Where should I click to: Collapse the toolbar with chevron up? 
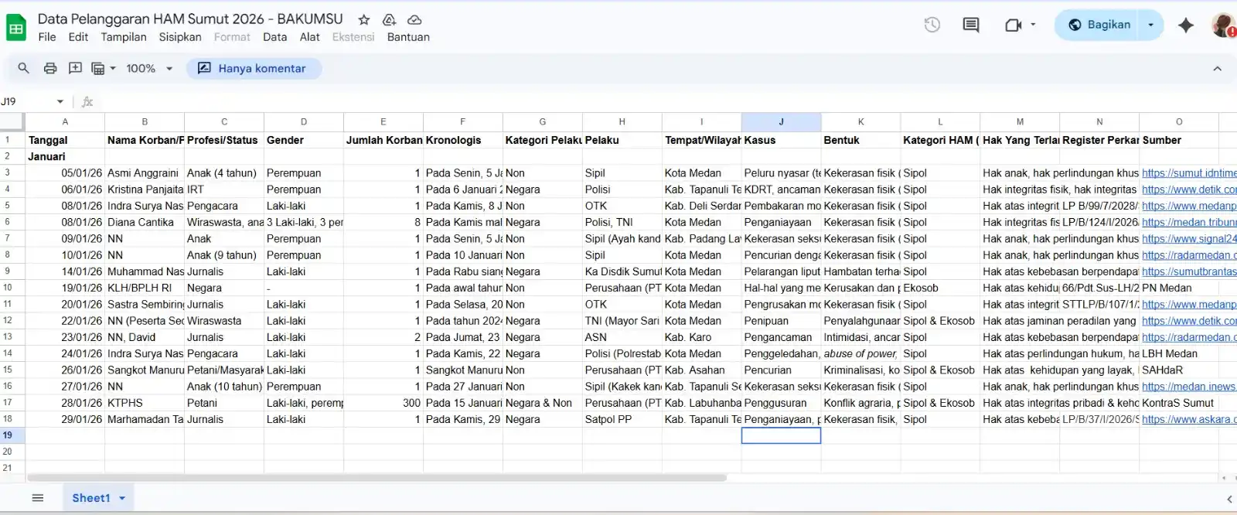pyautogui.click(x=1217, y=68)
